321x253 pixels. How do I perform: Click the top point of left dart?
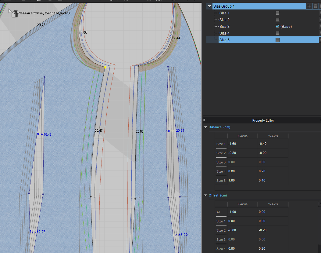click(x=44, y=77)
